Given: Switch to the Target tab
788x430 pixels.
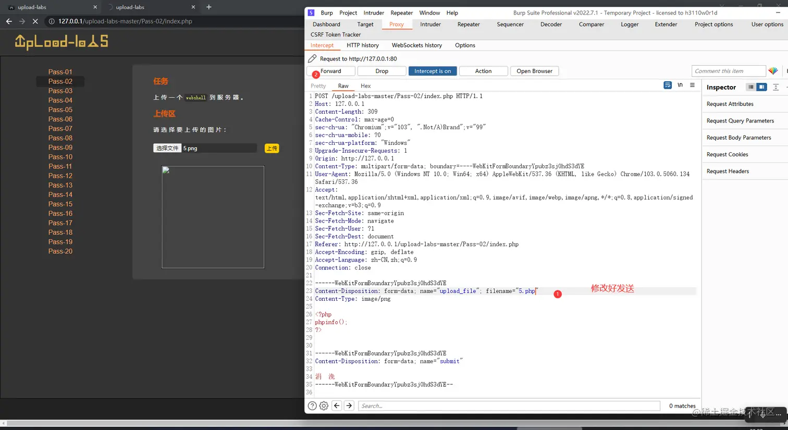Looking at the screenshot, I should [x=365, y=24].
